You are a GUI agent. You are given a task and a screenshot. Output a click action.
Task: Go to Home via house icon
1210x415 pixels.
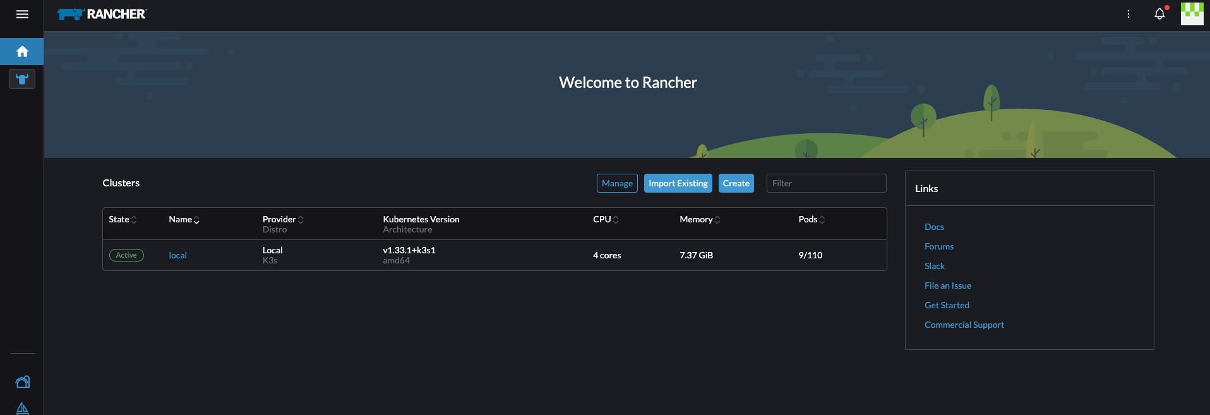click(22, 51)
